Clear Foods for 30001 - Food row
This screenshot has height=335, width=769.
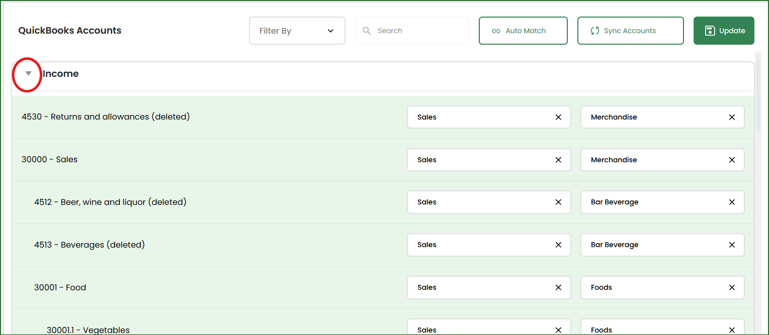(x=732, y=287)
